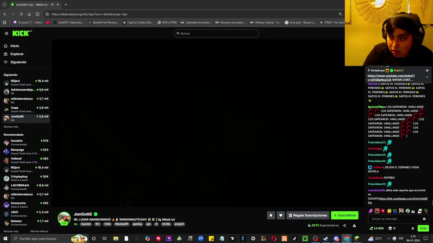
Task: Open fanodric recommended channel
Action: [26, 142]
